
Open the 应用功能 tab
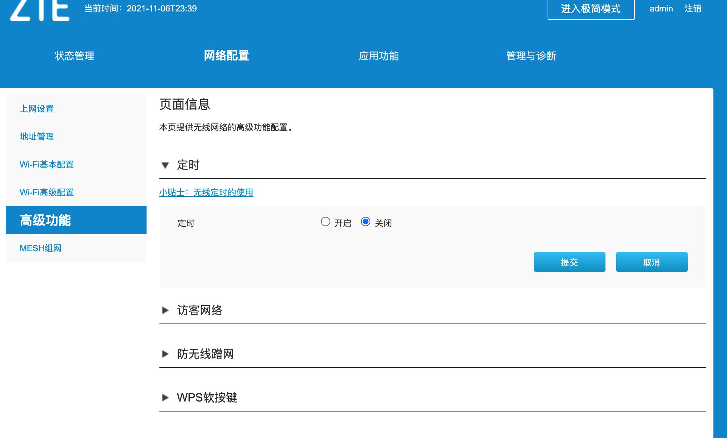point(380,56)
